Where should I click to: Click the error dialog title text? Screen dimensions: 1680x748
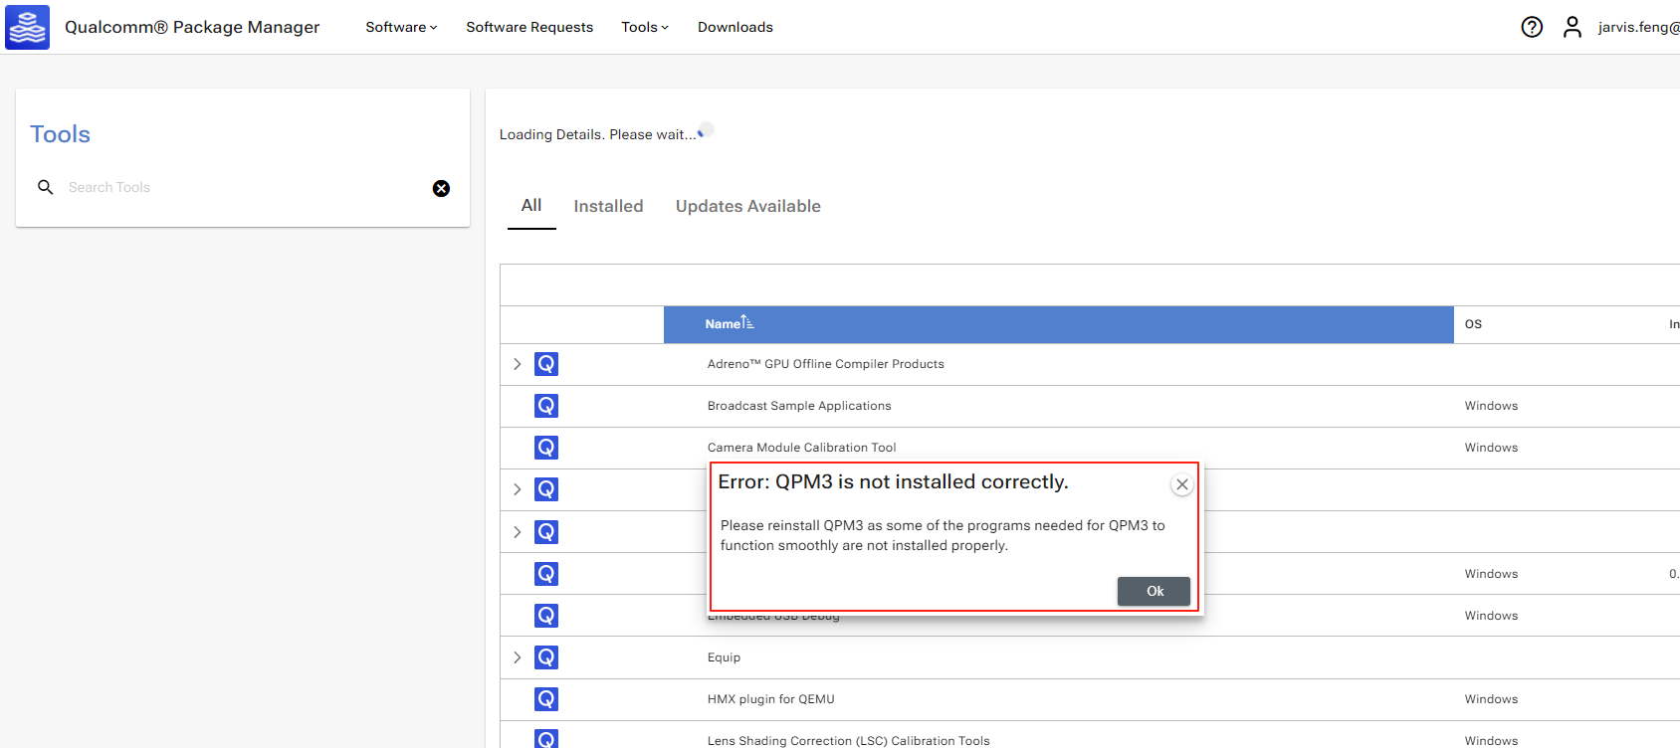pos(893,481)
